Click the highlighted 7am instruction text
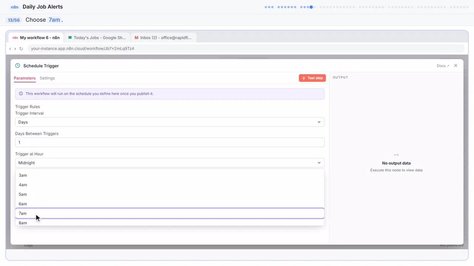The width and height of the screenshot is (474, 266). click(54, 20)
